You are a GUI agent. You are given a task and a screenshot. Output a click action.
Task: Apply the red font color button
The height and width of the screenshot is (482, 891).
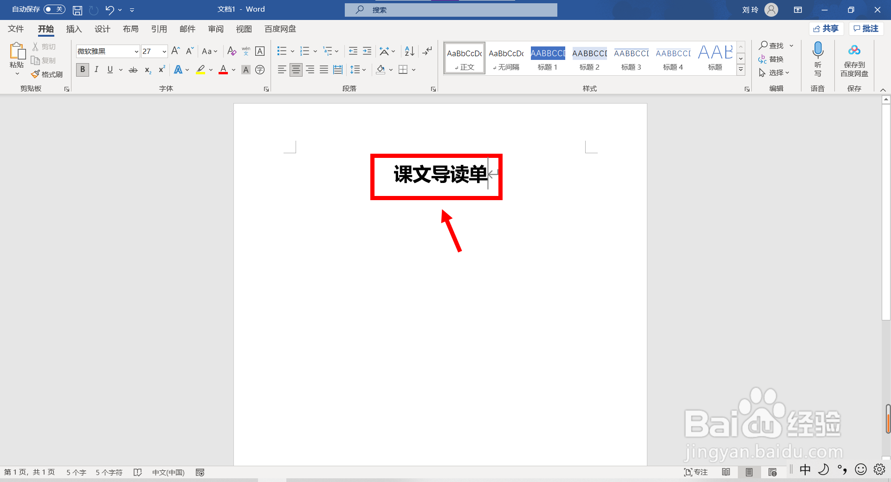tap(223, 70)
